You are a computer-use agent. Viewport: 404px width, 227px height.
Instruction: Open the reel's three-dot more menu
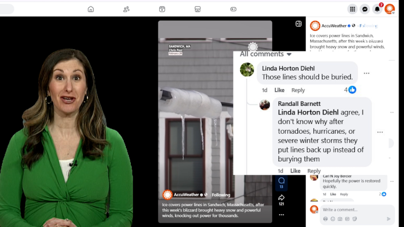tap(281, 214)
